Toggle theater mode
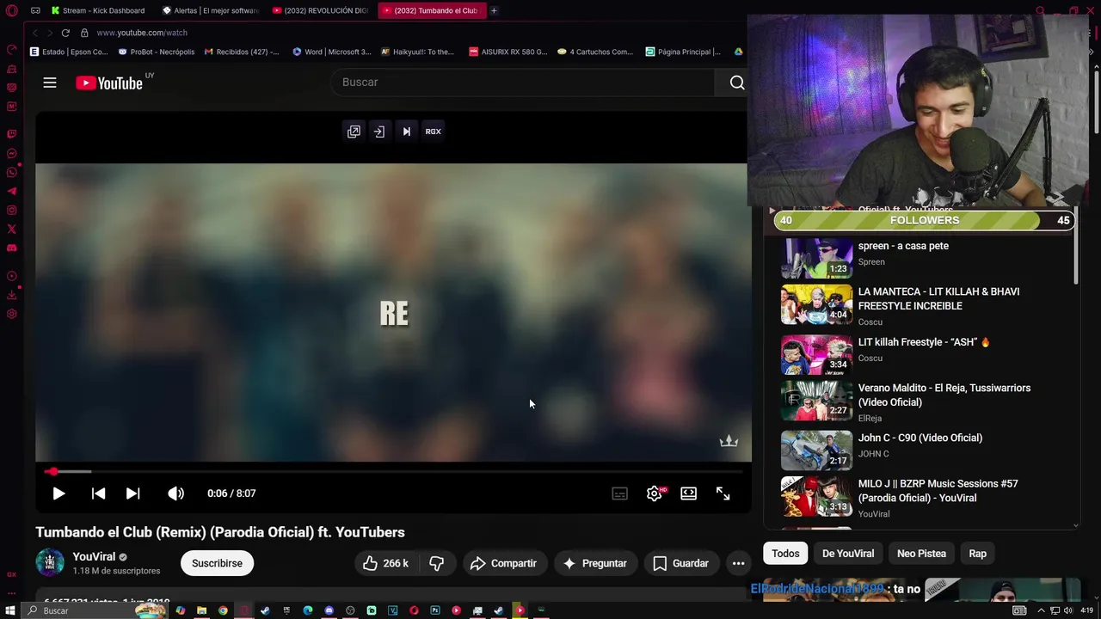 pyautogui.click(x=688, y=493)
